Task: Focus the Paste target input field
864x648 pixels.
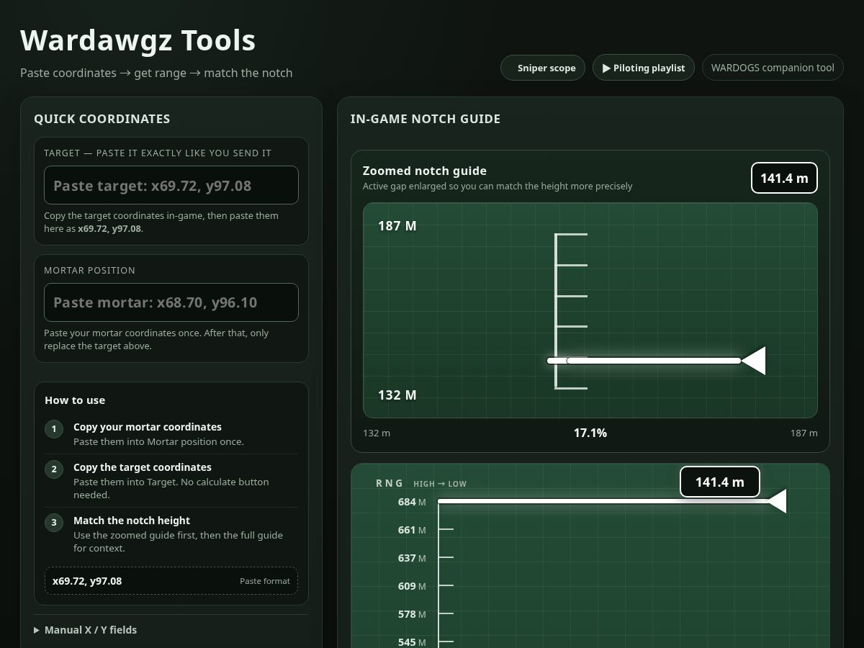Action: click(x=171, y=185)
